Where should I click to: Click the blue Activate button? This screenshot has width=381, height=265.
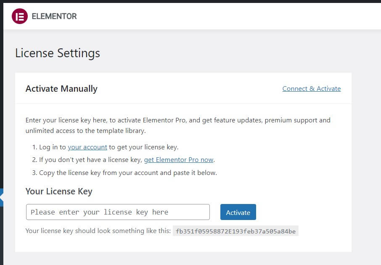pos(238,212)
